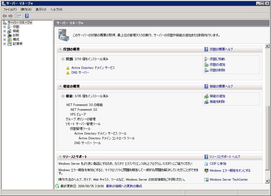Collapse the リソースとサポート section

coord(60,157)
